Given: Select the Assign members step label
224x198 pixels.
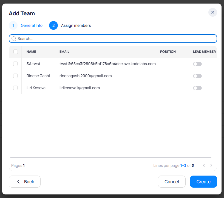Looking at the screenshot, I should pos(76,25).
